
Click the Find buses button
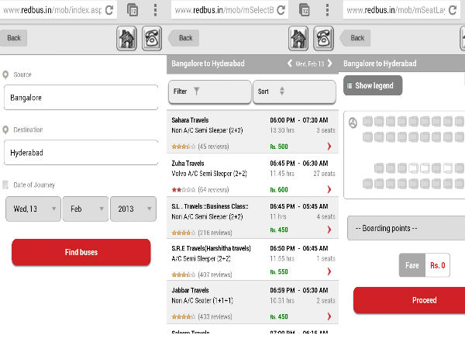(81, 252)
